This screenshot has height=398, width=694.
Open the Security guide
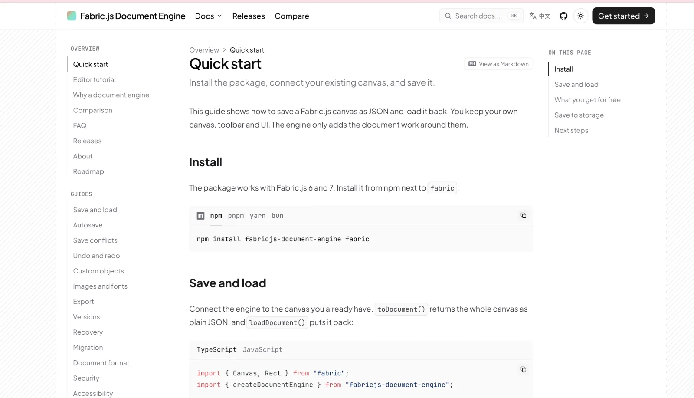[x=86, y=378]
